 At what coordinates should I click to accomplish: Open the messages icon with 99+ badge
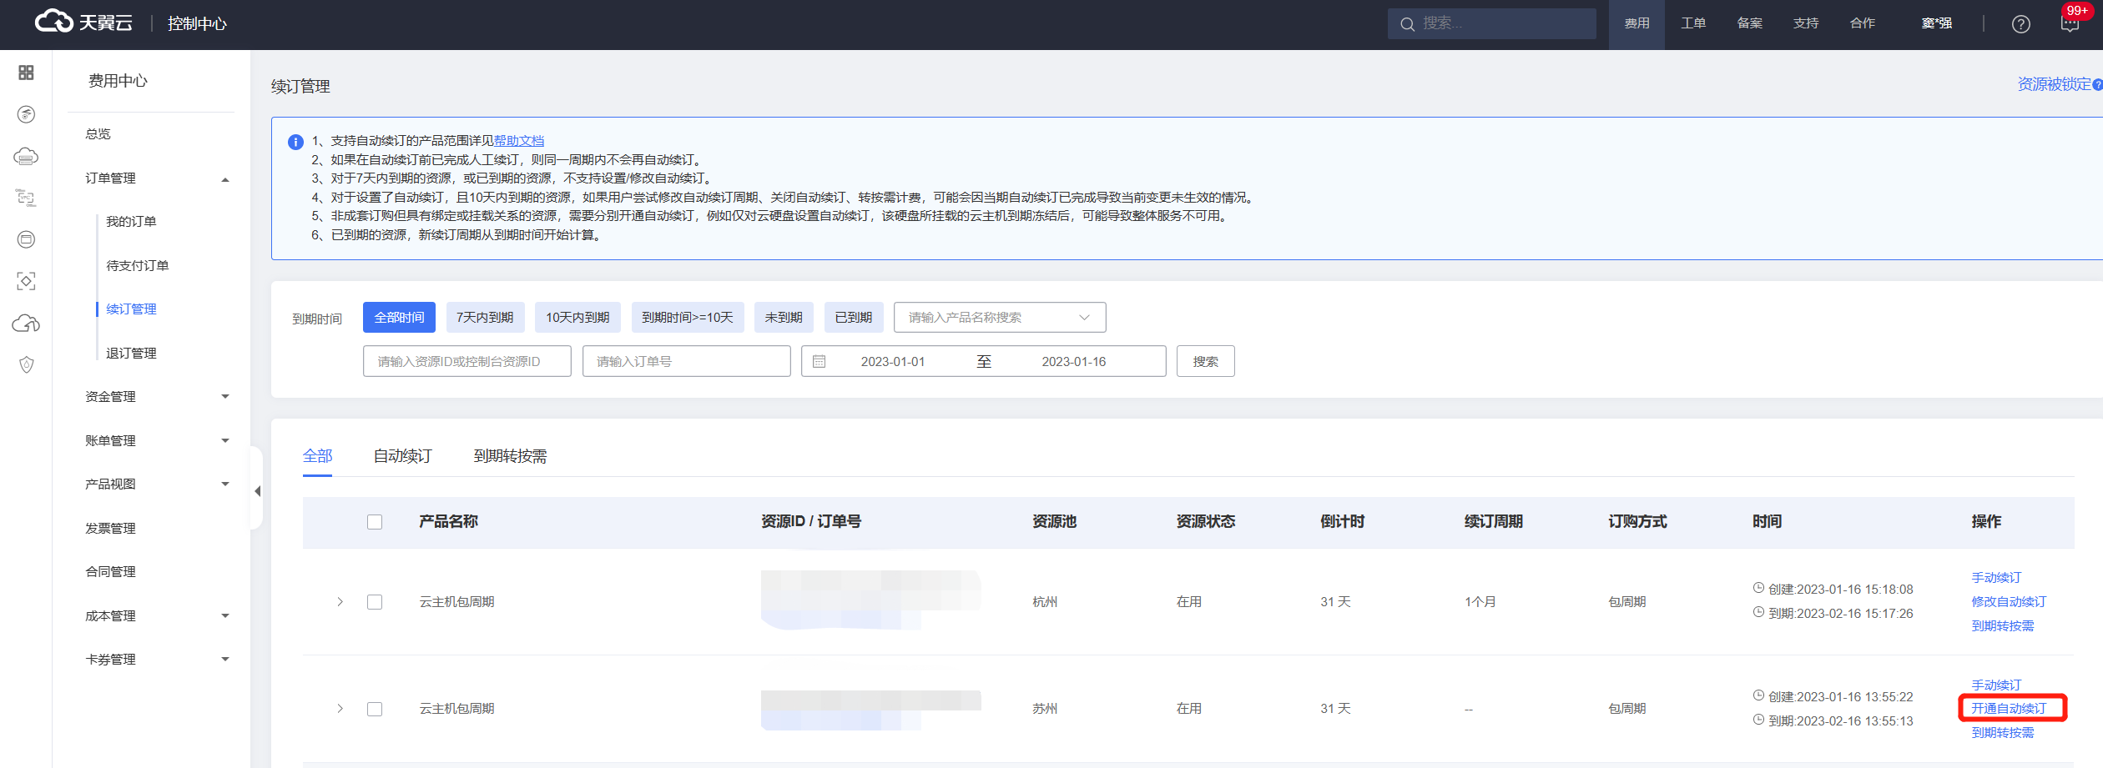click(x=2070, y=23)
